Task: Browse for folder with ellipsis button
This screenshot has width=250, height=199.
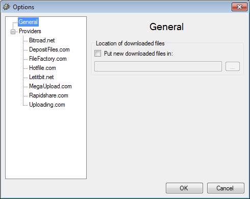Action: tap(233, 66)
